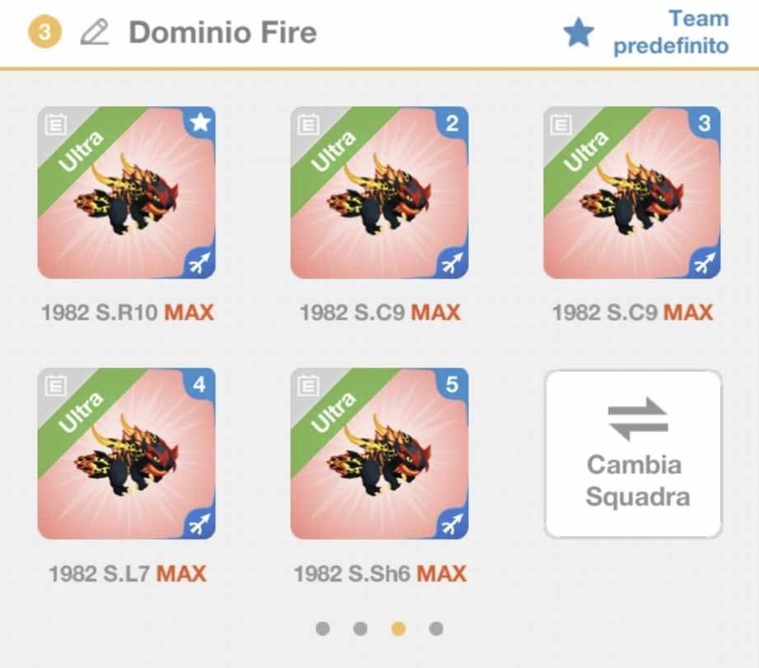Click the Cambia Squadra button

633,455
